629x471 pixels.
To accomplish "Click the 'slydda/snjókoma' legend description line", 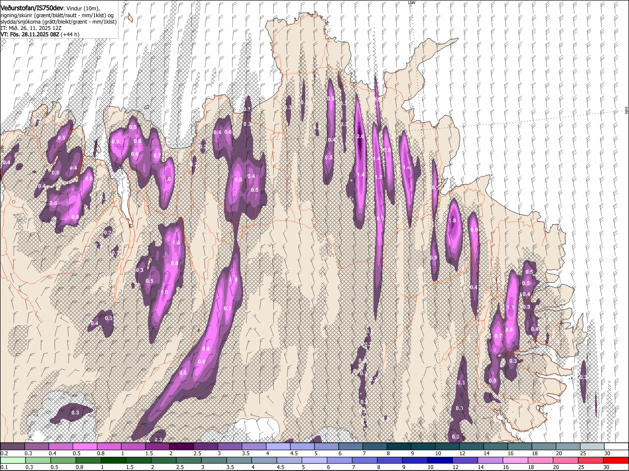I will point(58,22).
